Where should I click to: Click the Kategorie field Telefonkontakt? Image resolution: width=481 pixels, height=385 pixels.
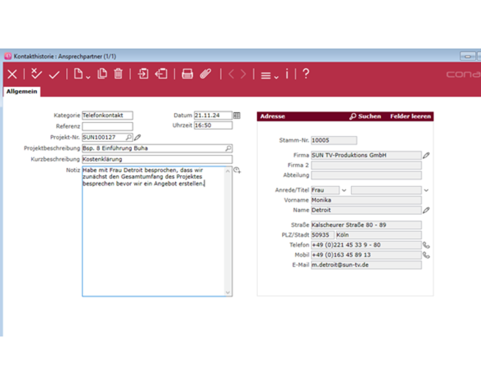click(107, 115)
